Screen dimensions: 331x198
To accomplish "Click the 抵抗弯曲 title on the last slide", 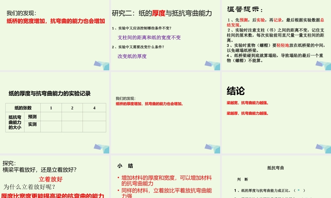I will (x=275, y=168).
